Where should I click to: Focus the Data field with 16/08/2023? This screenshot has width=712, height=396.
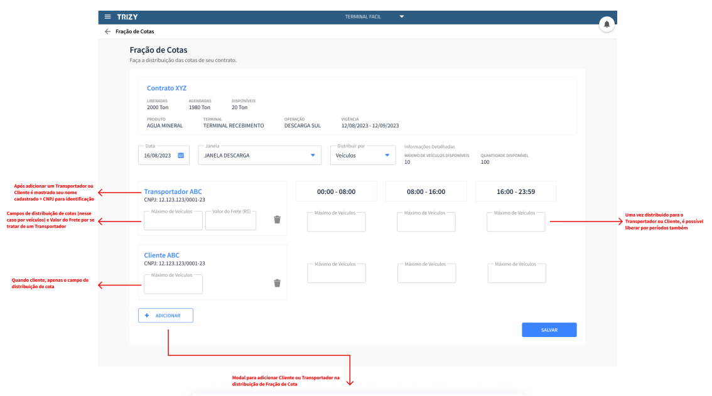(164, 155)
